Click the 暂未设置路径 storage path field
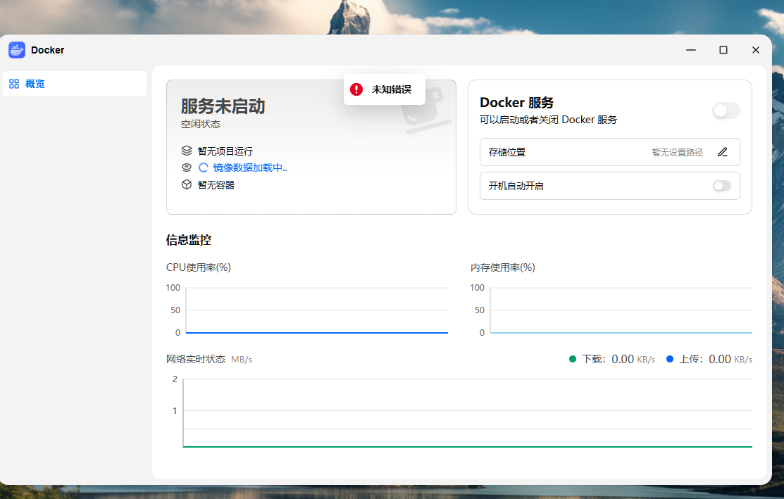This screenshot has height=499, width=784. click(677, 152)
